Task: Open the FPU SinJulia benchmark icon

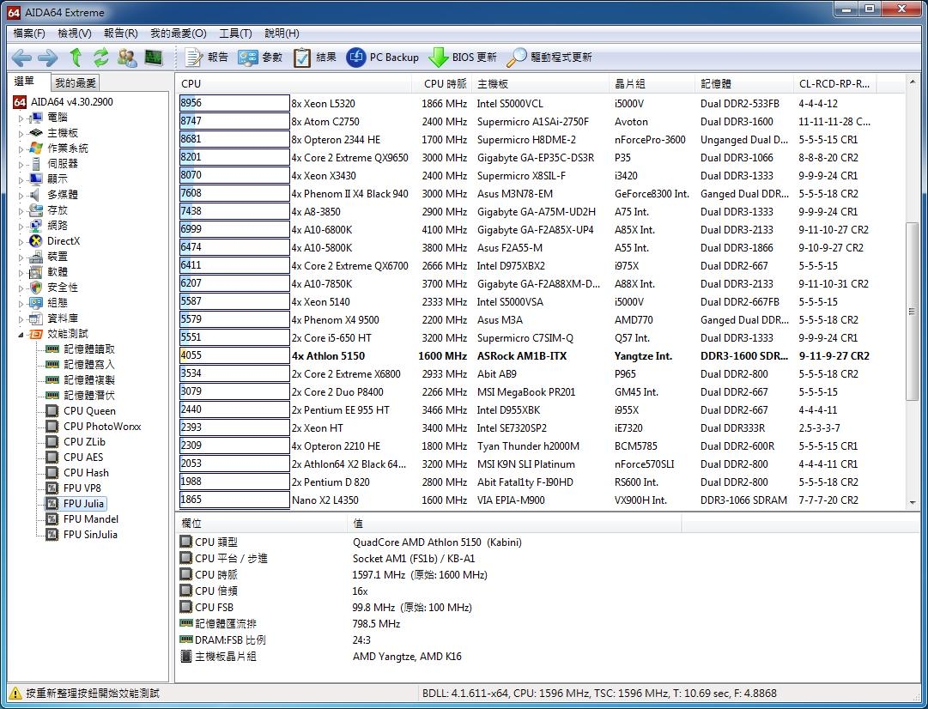Action: pos(52,535)
